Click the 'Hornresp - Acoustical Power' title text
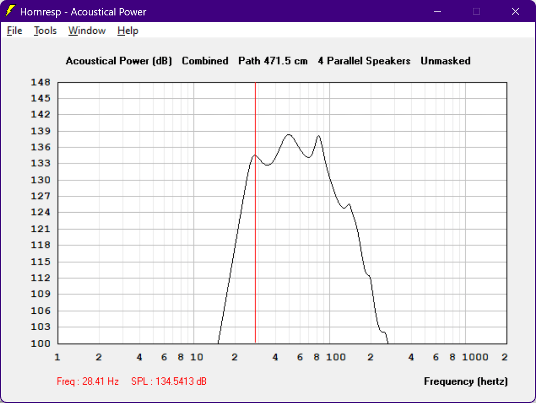The width and height of the screenshot is (536, 403). point(83,12)
